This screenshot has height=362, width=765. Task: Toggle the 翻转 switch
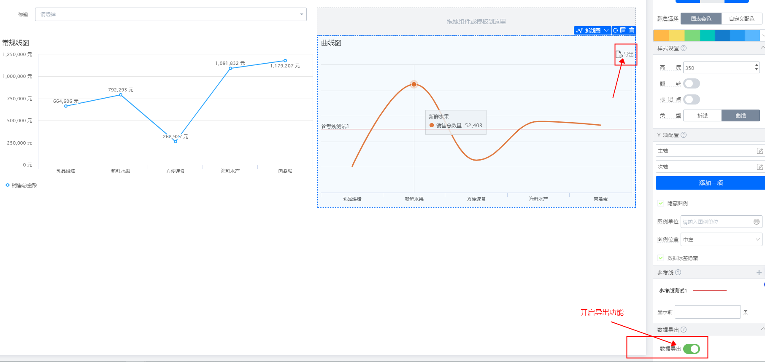click(692, 83)
